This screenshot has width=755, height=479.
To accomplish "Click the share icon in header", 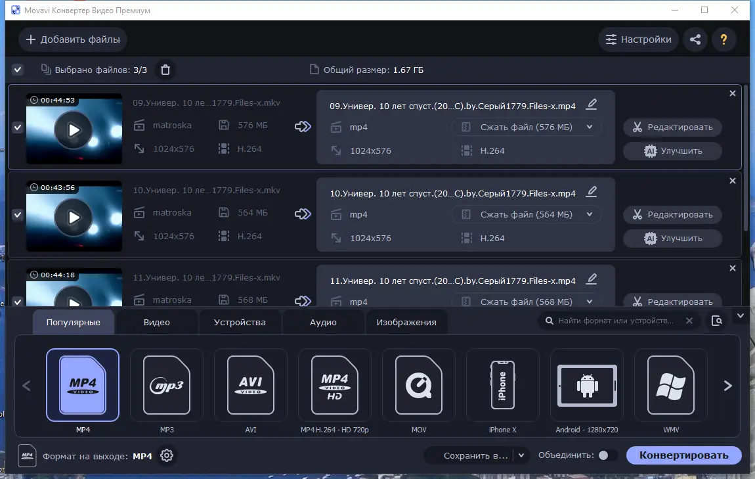I will pyautogui.click(x=695, y=39).
